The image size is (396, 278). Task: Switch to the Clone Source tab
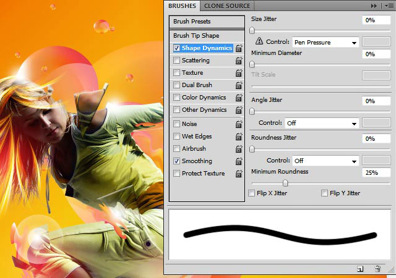(227, 6)
